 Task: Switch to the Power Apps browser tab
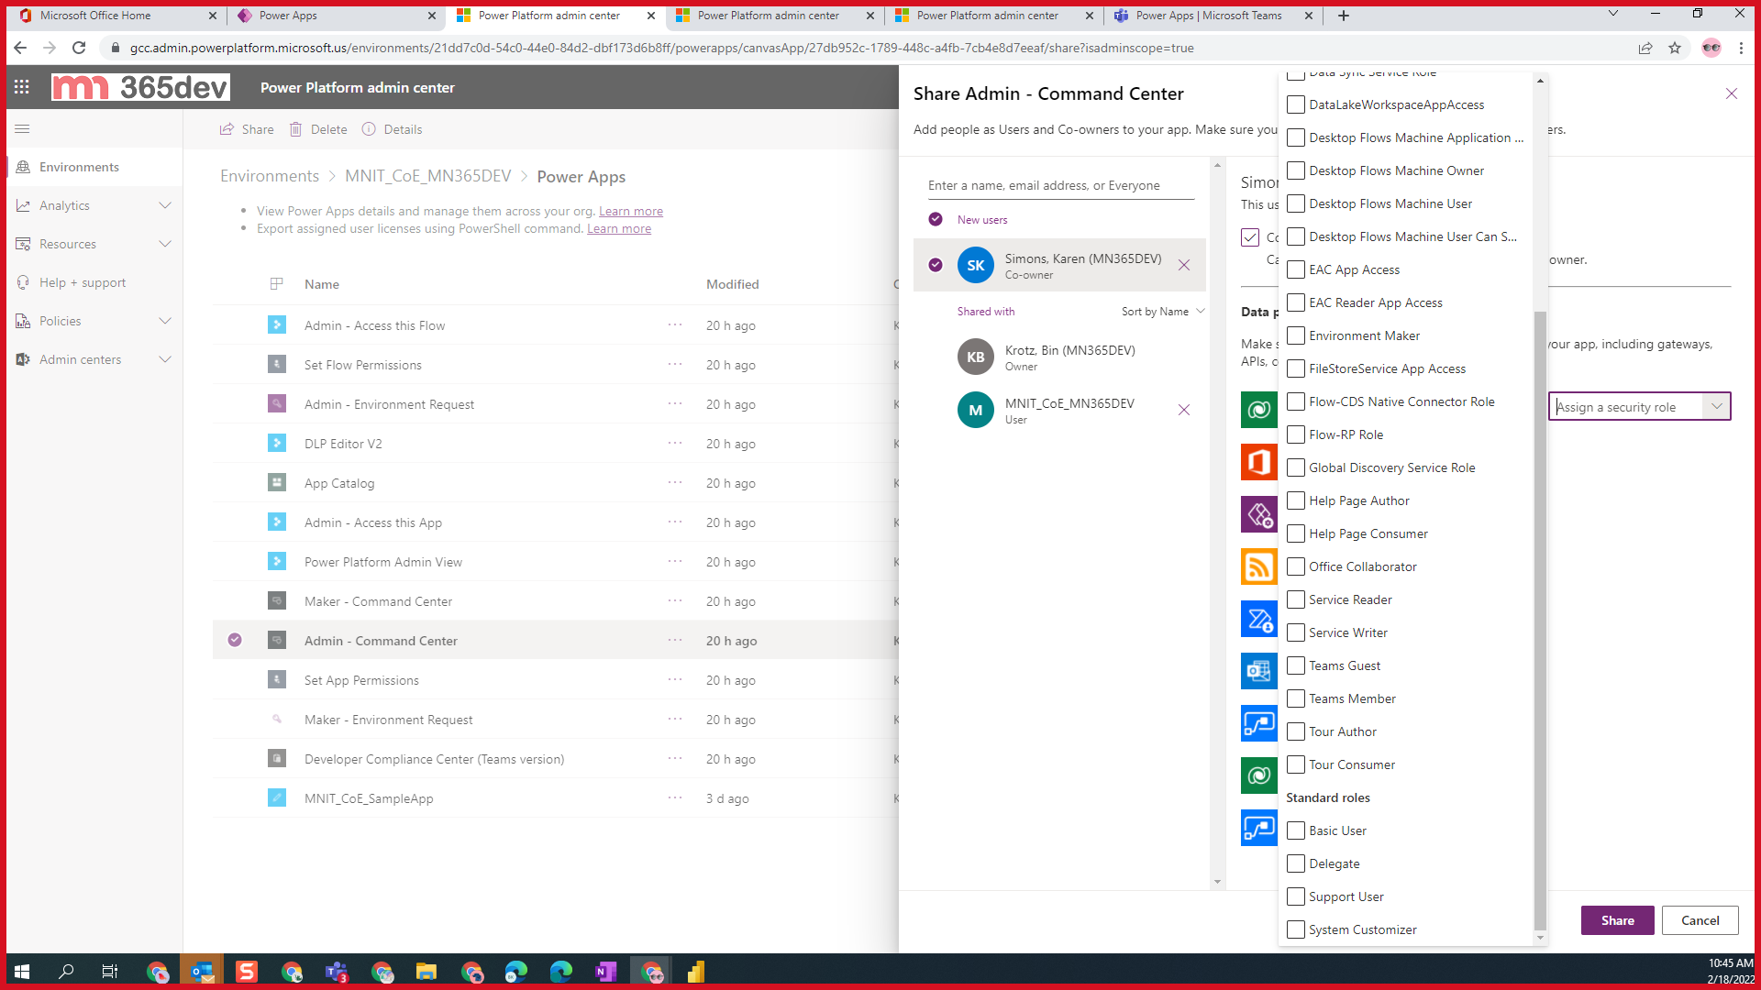pyautogui.click(x=332, y=16)
